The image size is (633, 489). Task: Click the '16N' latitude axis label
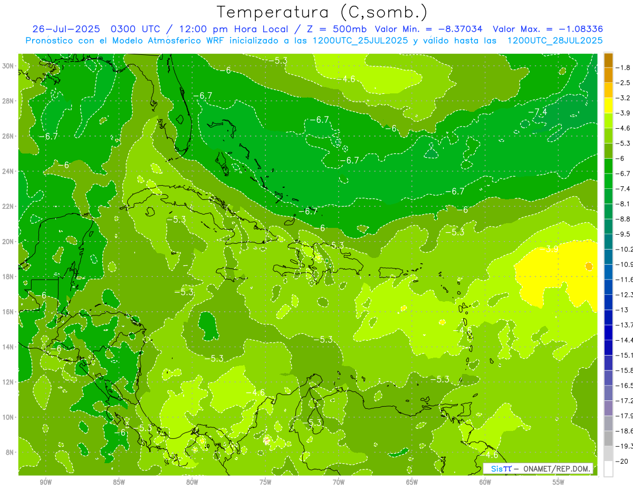(x=8, y=312)
